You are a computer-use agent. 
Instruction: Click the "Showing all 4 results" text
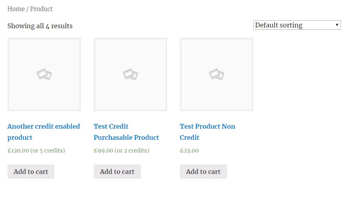[40, 26]
